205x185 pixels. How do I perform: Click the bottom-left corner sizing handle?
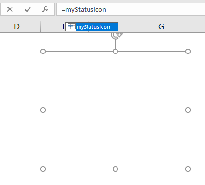tap(43, 169)
